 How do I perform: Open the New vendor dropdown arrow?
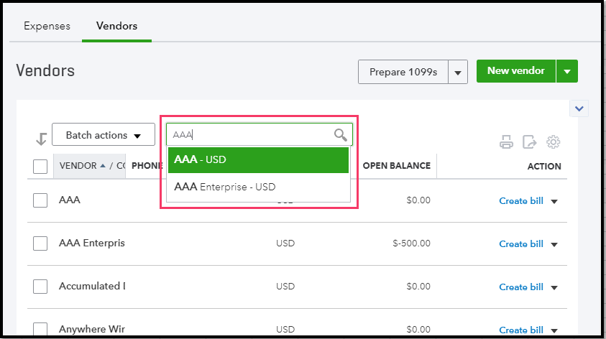pos(567,71)
